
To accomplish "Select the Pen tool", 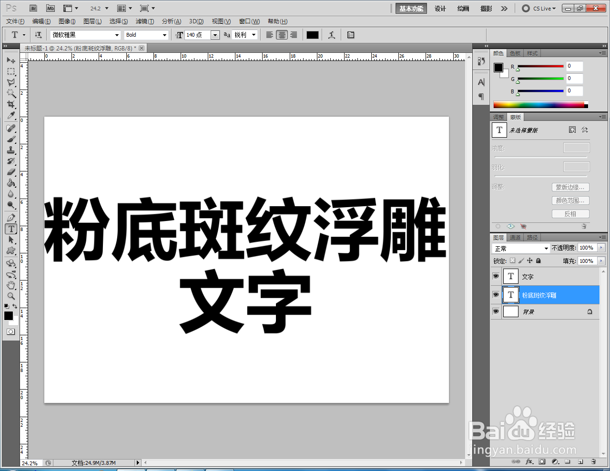I will tap(11, 218).
